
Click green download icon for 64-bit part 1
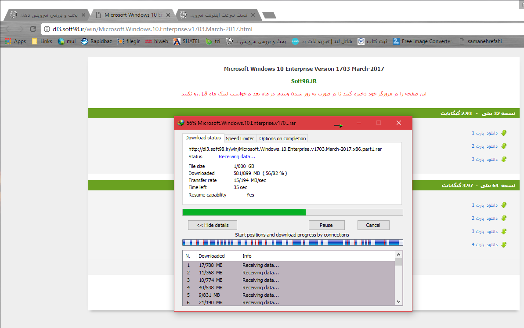click(504, 205)
